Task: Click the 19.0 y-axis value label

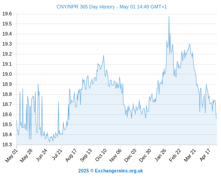Action: (7, 74)
